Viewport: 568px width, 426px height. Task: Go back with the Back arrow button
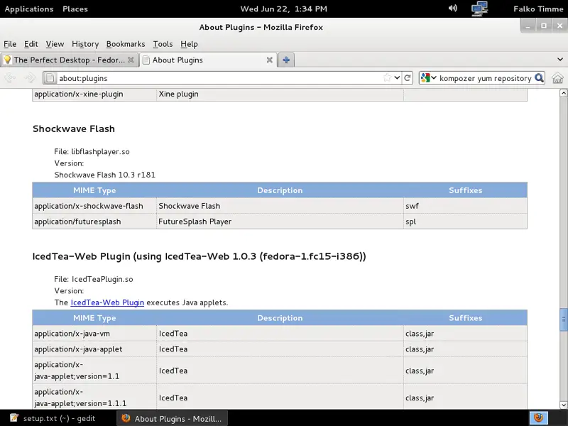click(x=10, y=78)
